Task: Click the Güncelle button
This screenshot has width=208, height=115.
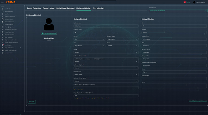Action: click(x=31, y=102)
